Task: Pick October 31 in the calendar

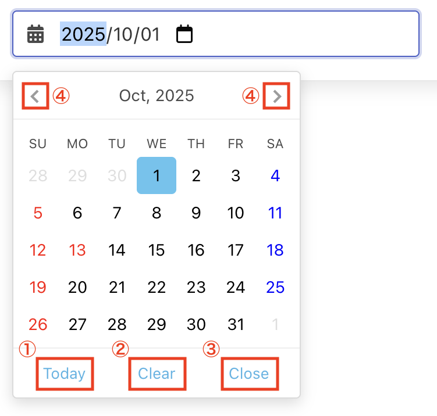Action: pos(236,324)
